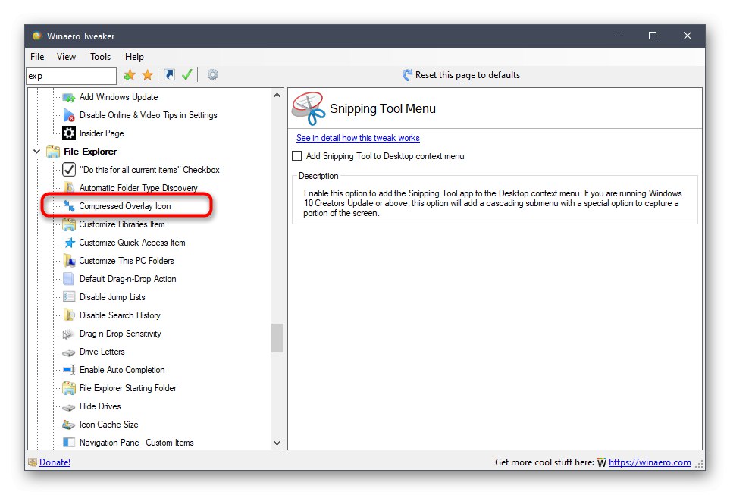Viewport: 730px width, 495px height.
Task: Select Enable Auto Completion tree entry
Action: coord(122,370)
